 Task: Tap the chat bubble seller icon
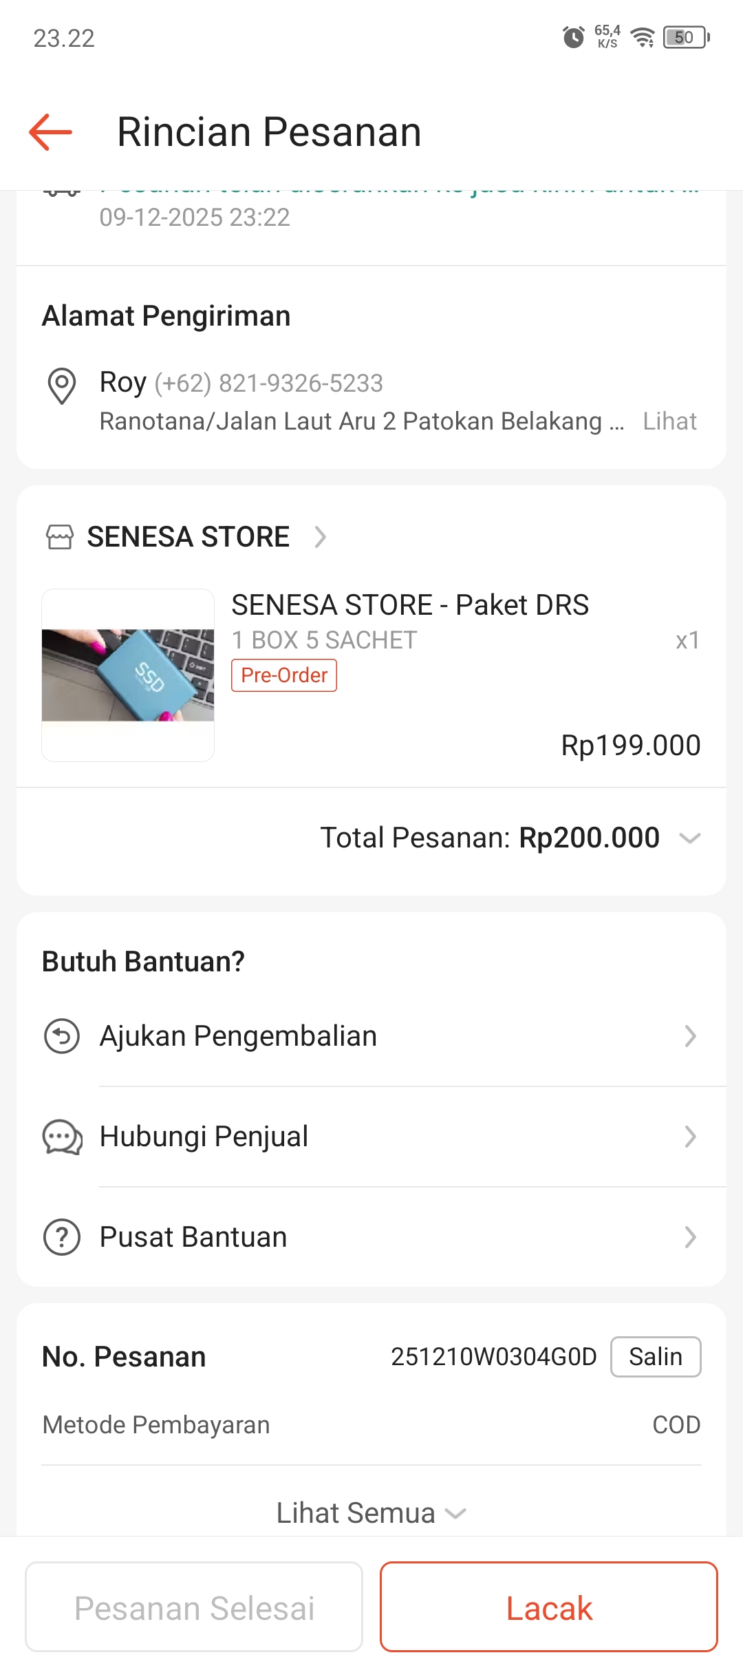(x=62, y=1137)
